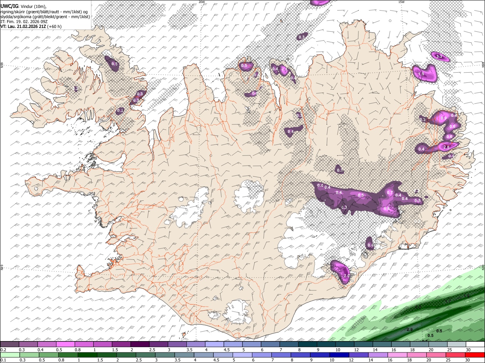The height and width of the screenshot is (363, 485).
Task: Pick the light violet 14 swatch in rain legend
Action: (x=377, y=355)
